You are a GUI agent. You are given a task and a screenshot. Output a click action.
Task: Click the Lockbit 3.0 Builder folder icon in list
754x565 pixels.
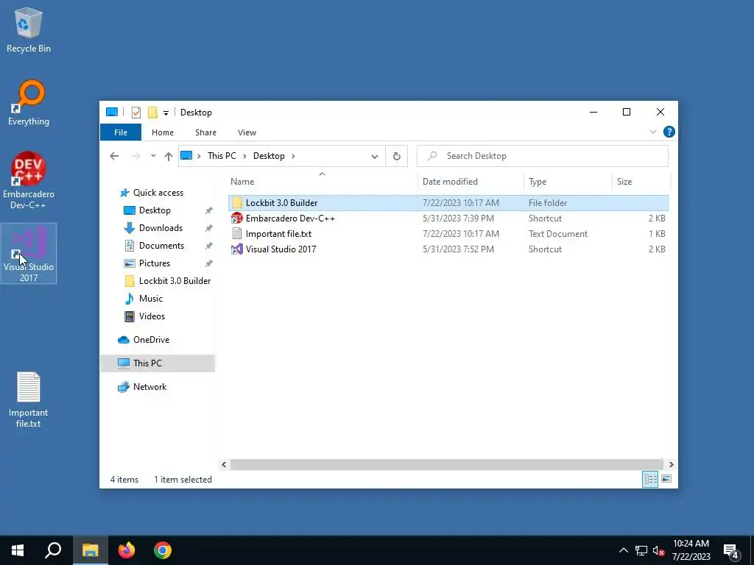(x=237, y=203)
